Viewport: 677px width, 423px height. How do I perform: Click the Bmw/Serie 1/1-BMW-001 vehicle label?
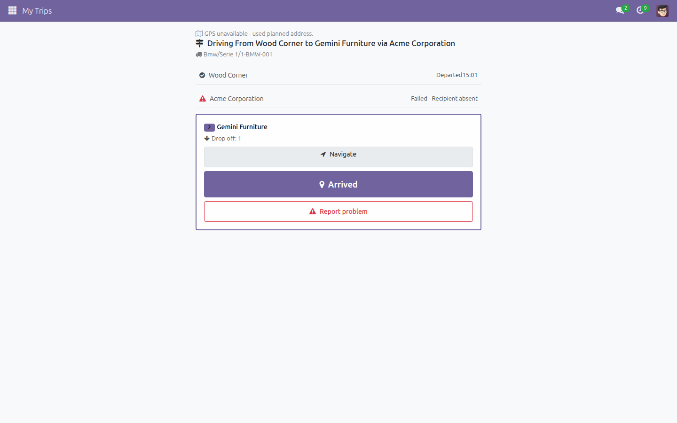tap(238, 55)
